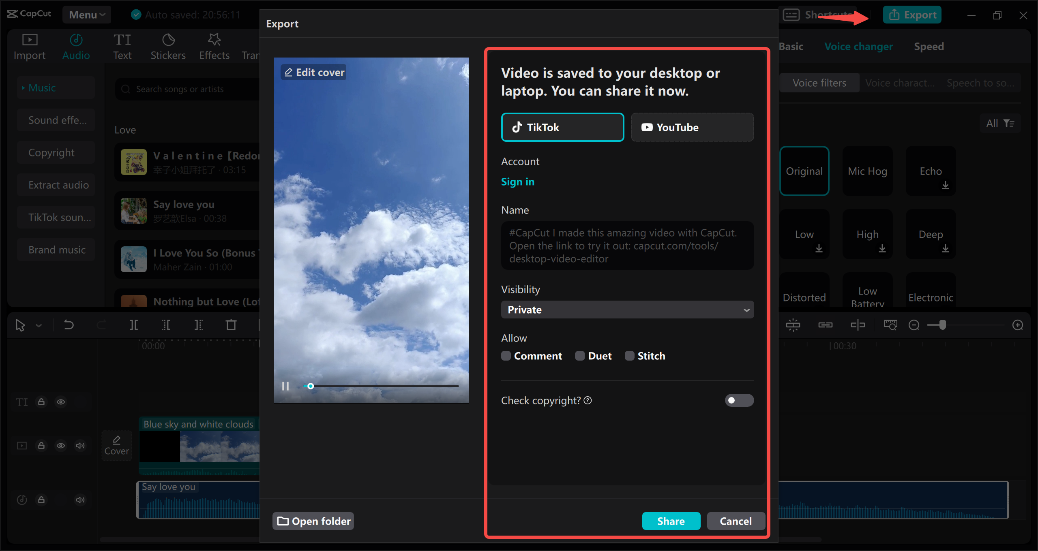Click the split clip tool
This screenshot has width=1038, height=551.
pos(133,325)
